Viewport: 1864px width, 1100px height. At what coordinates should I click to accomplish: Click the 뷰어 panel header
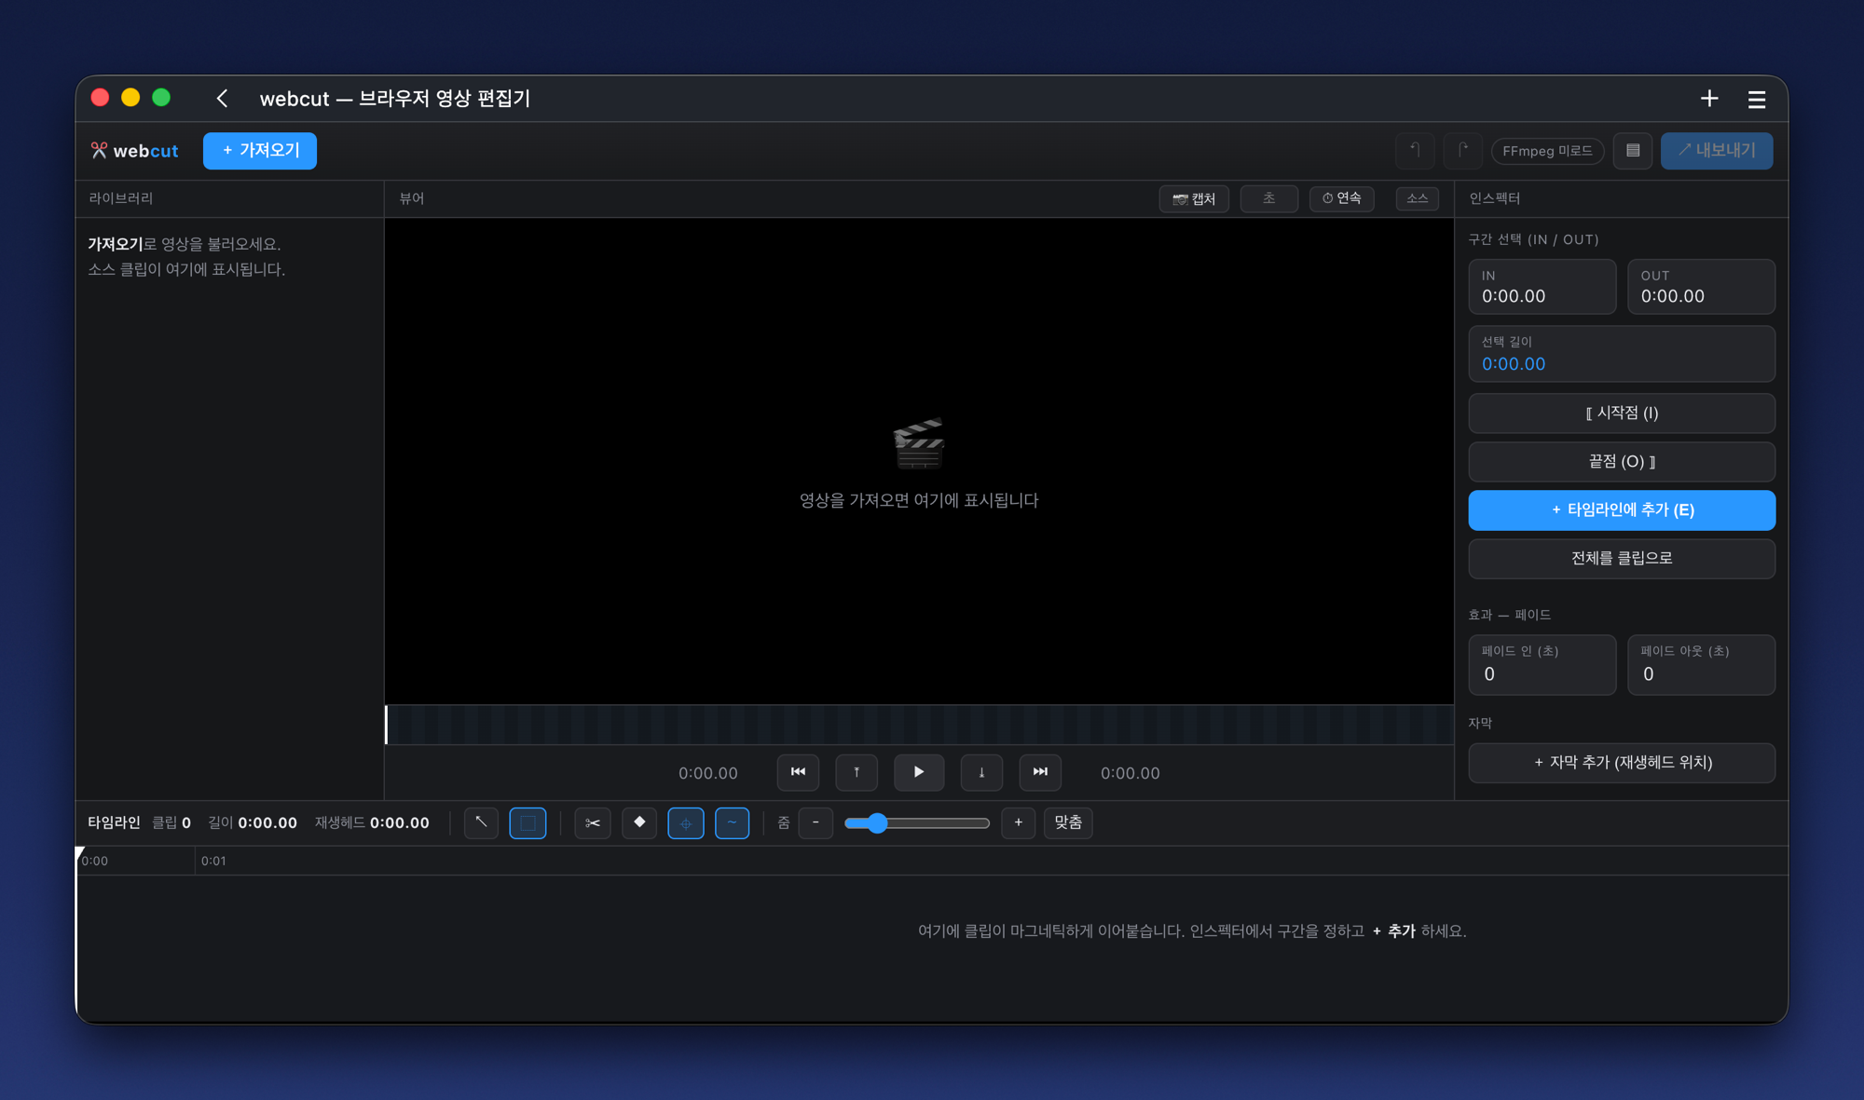(x=412, y=198)
